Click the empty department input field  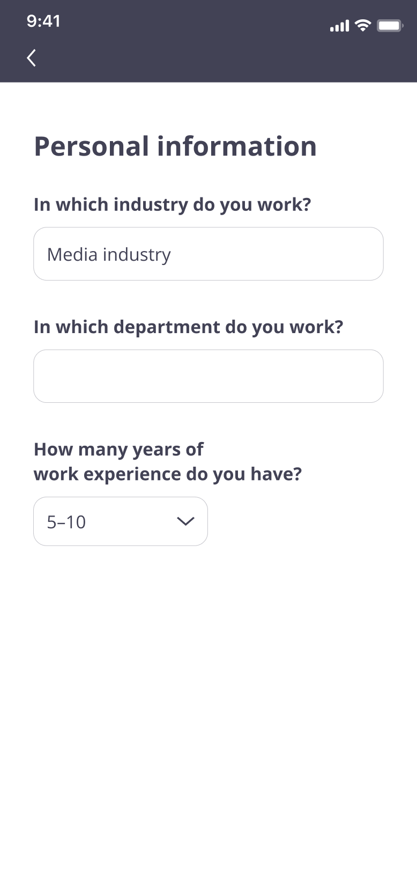coord(208,376)
